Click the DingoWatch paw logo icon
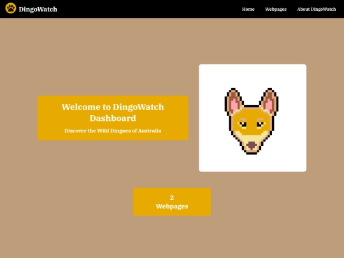The image size is (344, 258). [x=11, y=8]
